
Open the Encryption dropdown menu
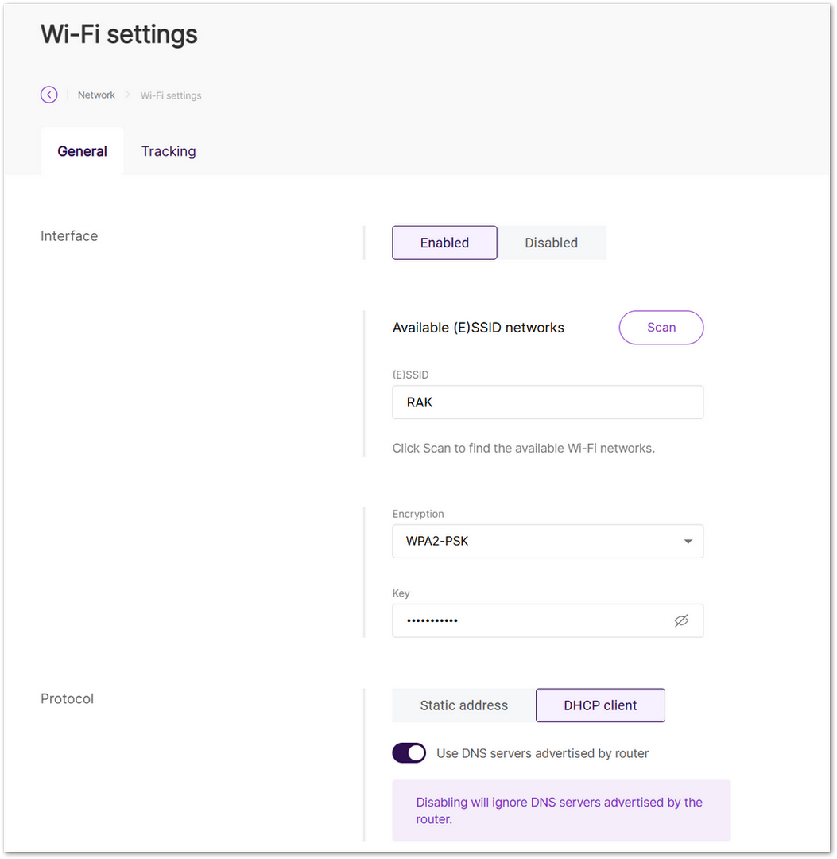coord(548,541)
